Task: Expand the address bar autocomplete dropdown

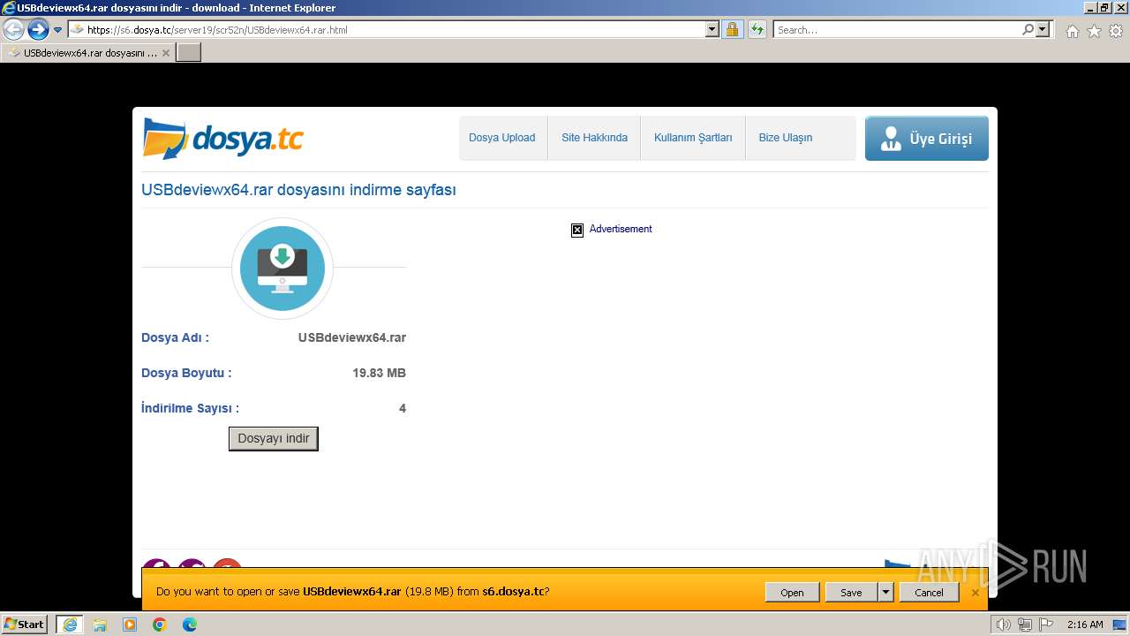Action: click(x=712, y=29)
